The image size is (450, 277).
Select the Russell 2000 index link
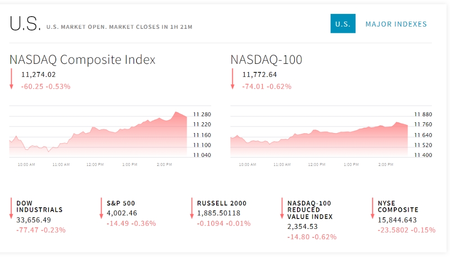(x=222, y=203)
